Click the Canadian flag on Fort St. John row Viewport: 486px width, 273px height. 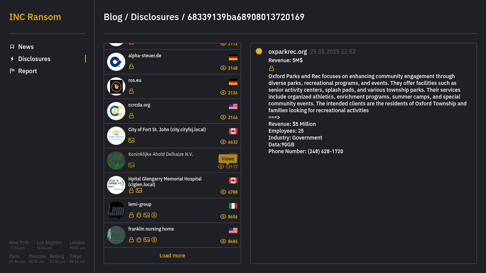pos(233,131)
